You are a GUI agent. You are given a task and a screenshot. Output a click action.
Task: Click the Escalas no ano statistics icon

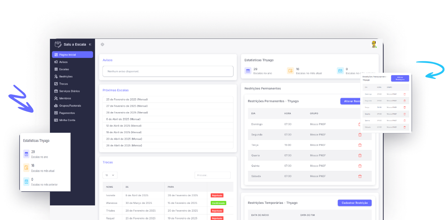[x=247, y=70]
